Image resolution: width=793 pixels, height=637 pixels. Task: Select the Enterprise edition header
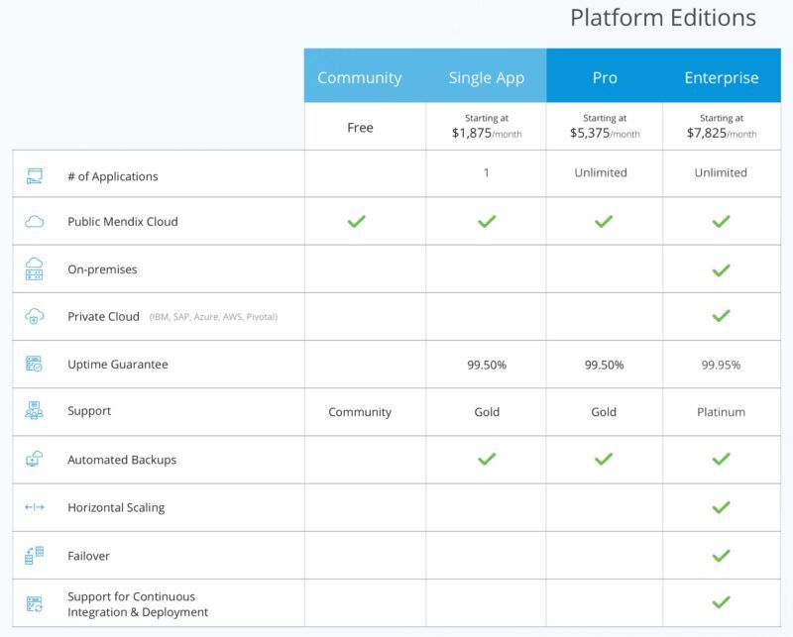pyautogui.click(x=722, y=77)
